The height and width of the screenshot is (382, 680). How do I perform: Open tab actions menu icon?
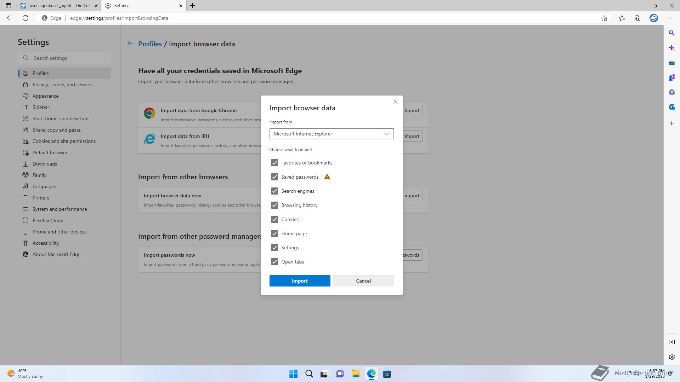click(8, 6)
